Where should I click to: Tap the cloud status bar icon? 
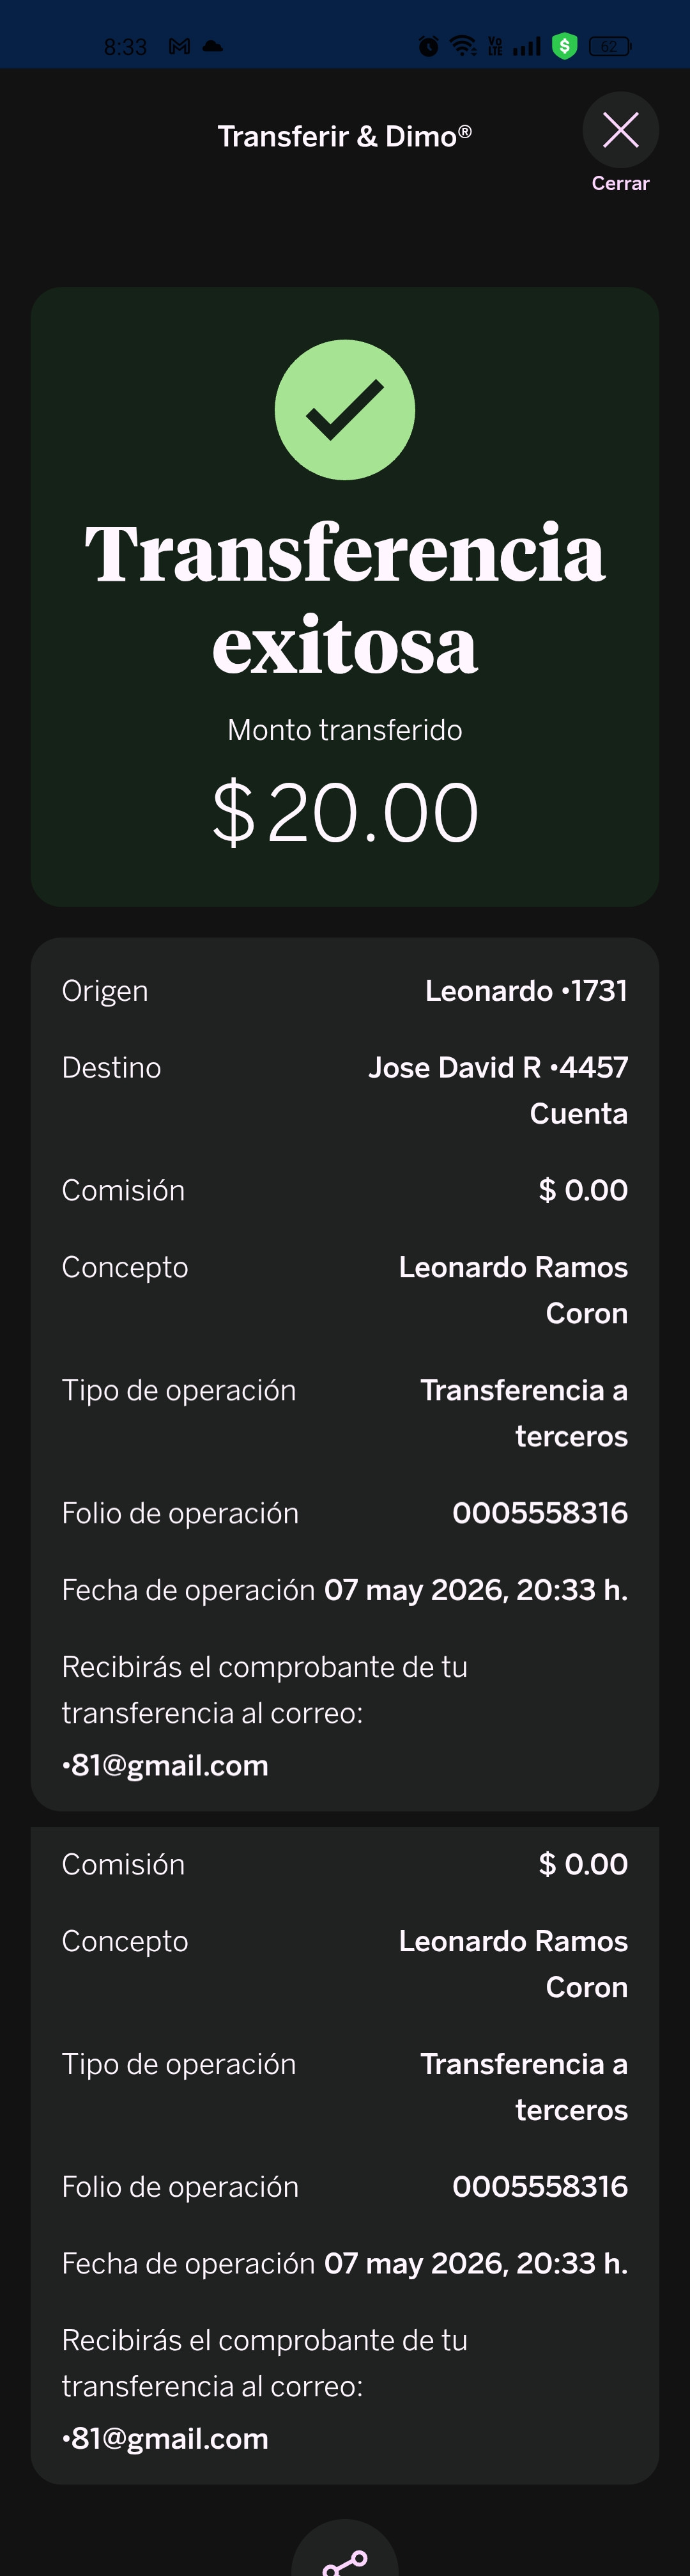[213, 46]
